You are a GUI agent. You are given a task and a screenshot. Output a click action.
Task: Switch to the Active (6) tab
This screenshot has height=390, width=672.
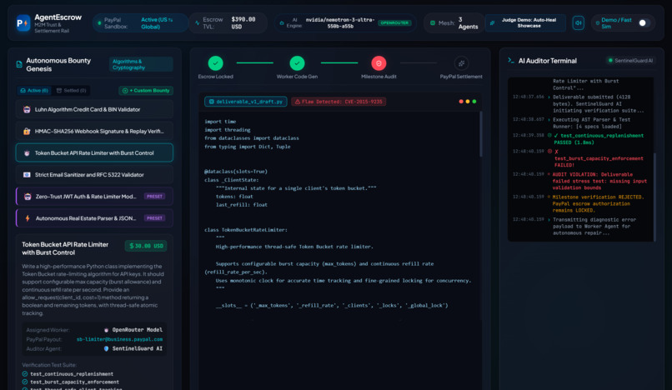coord(34,91)
